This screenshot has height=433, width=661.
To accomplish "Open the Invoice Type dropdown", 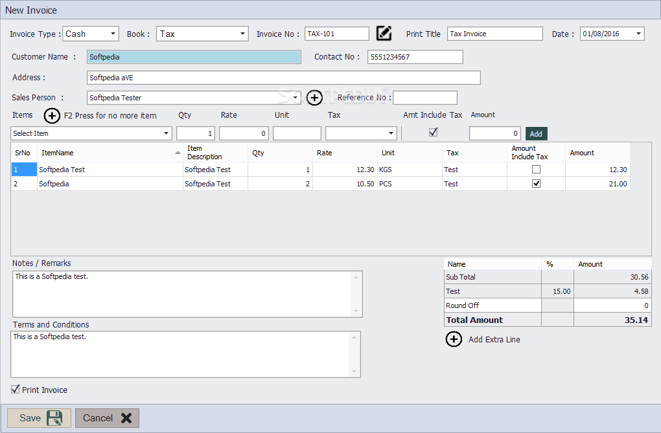I will pyautogui.click(x=113, y=34).
